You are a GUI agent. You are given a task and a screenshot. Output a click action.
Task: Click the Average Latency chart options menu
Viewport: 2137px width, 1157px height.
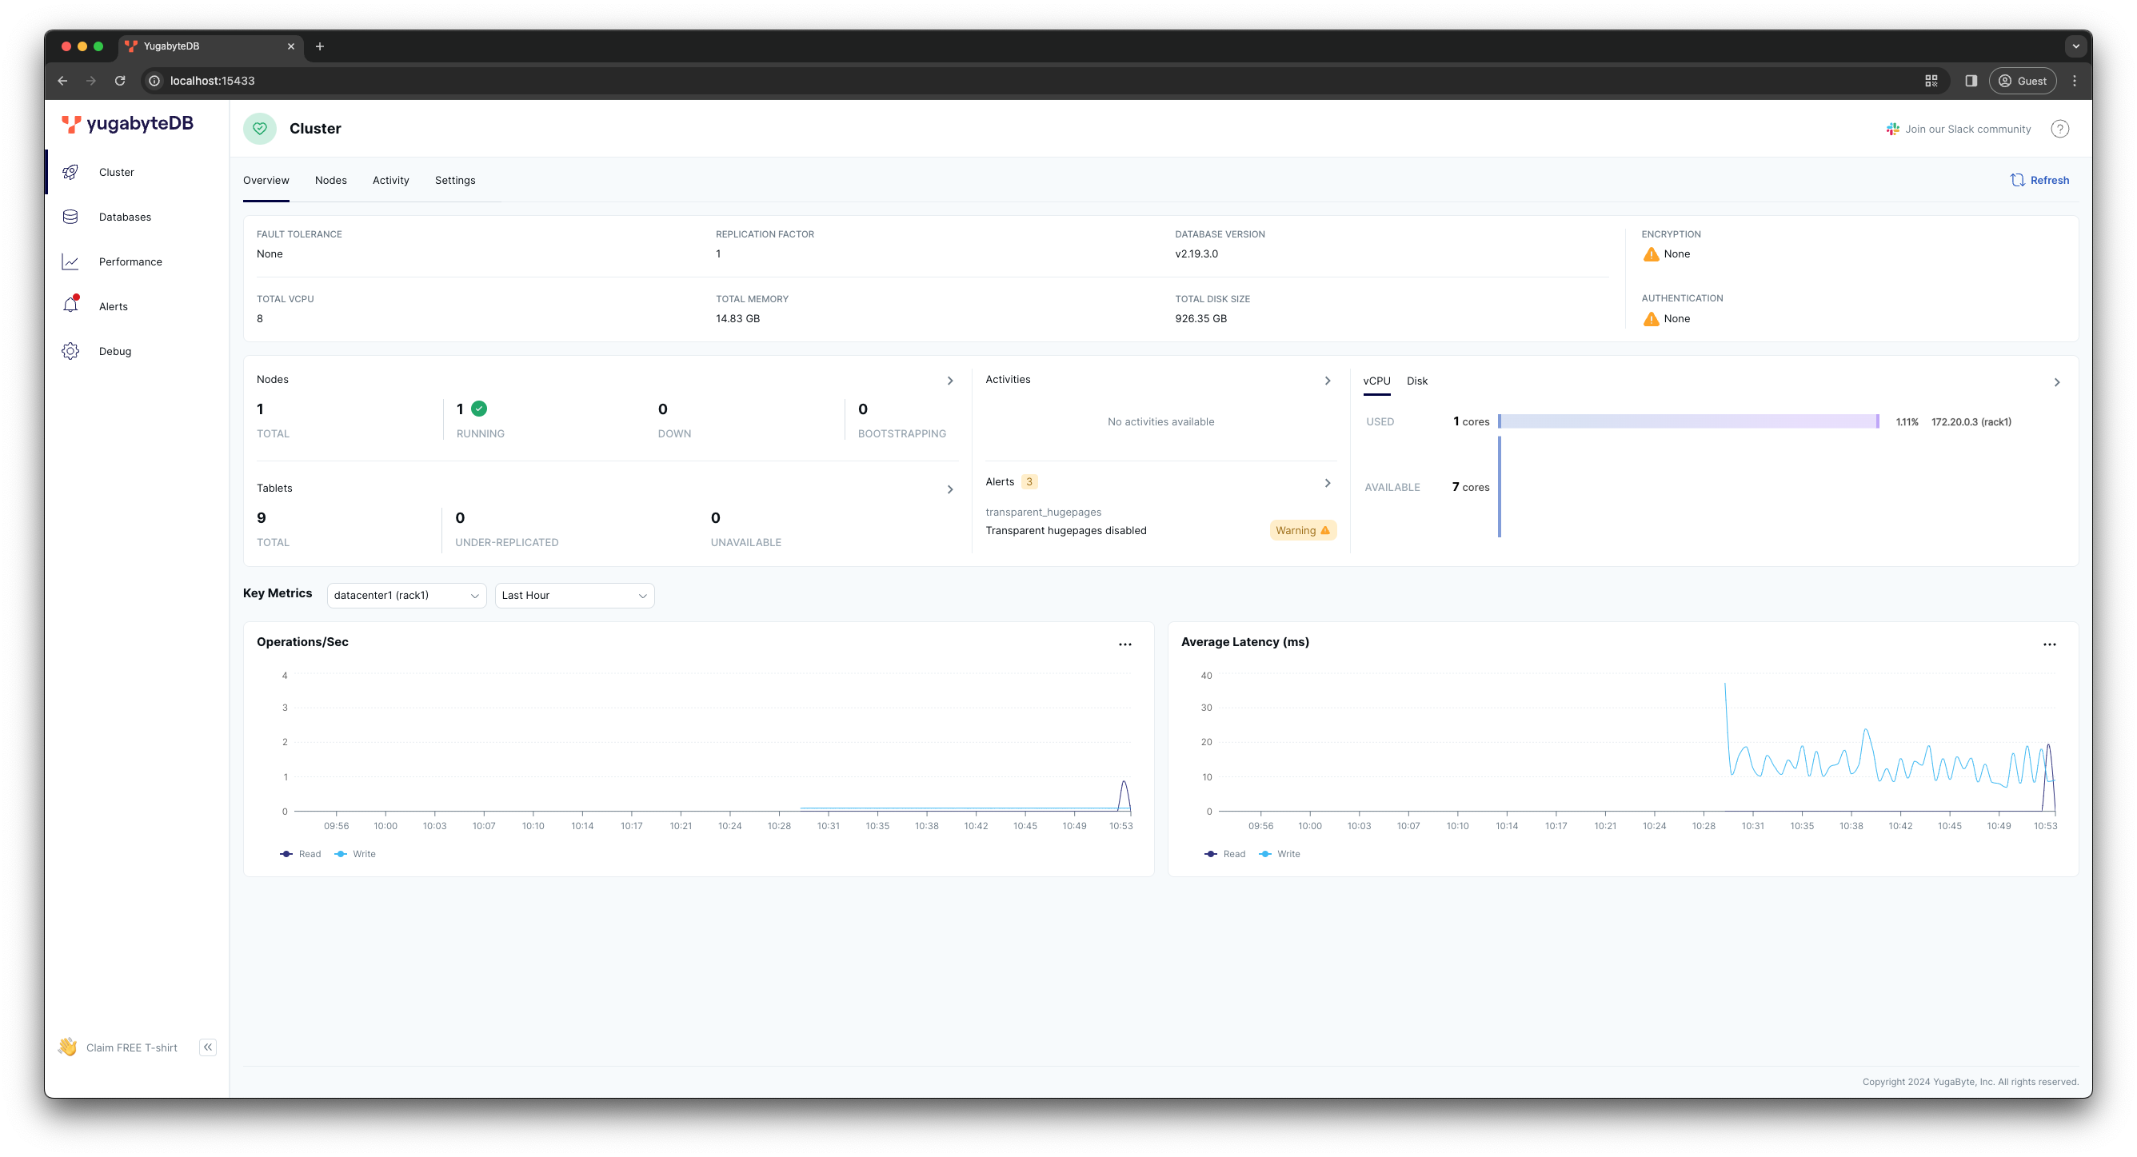(2049, 644)
